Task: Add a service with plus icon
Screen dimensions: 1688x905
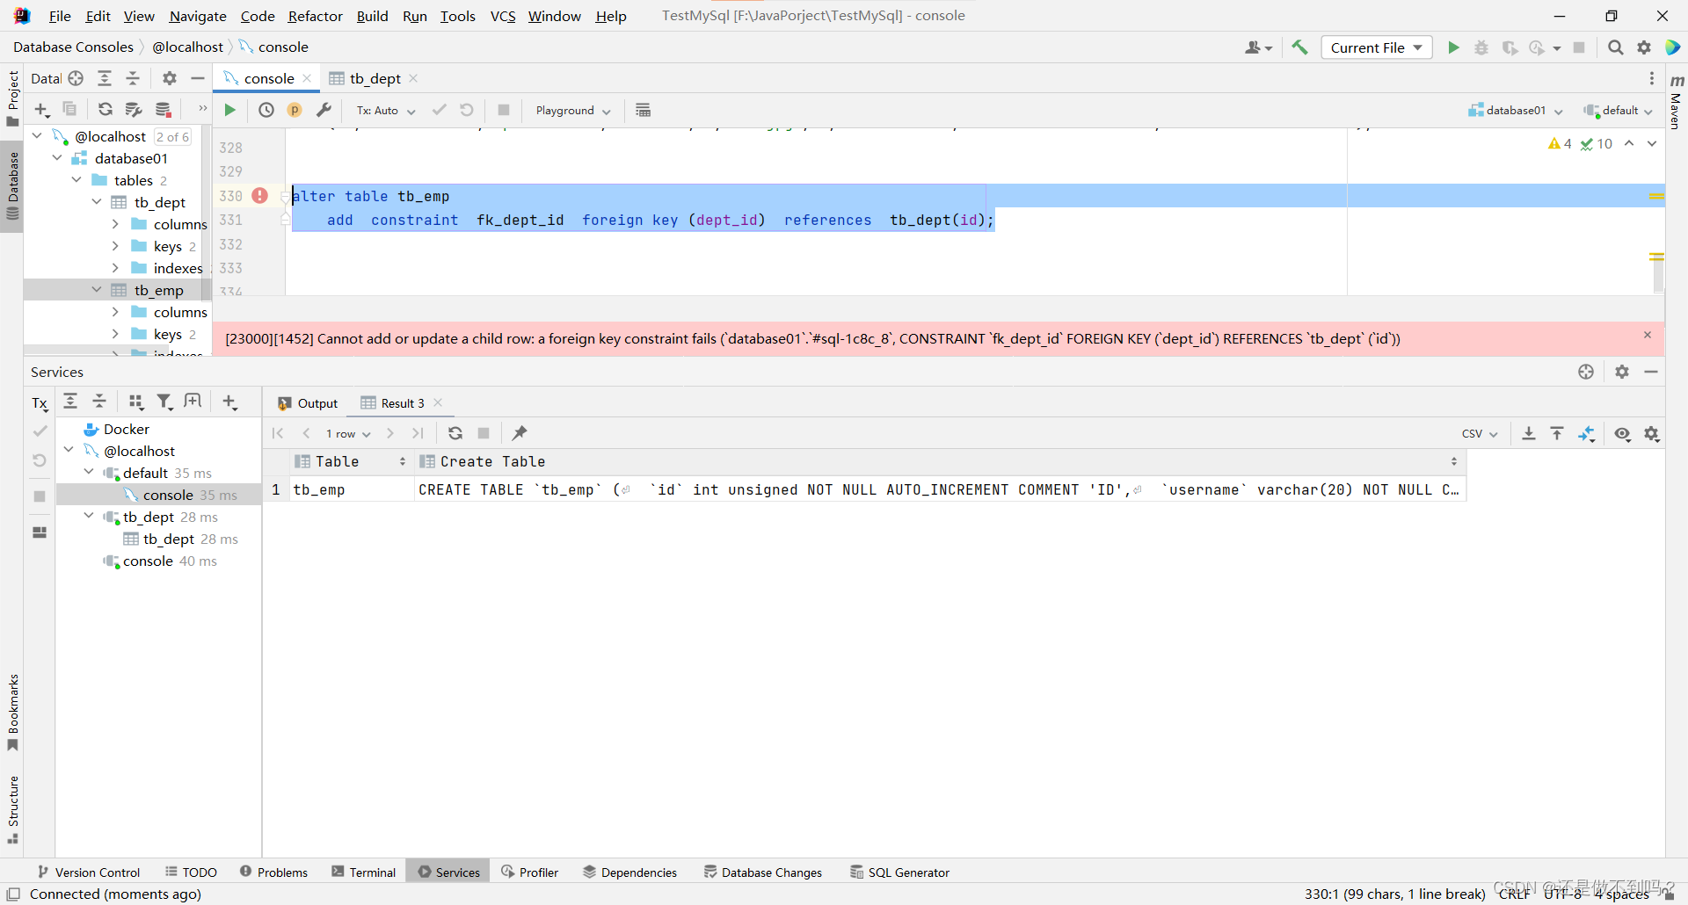Action: tap(229, 402)
